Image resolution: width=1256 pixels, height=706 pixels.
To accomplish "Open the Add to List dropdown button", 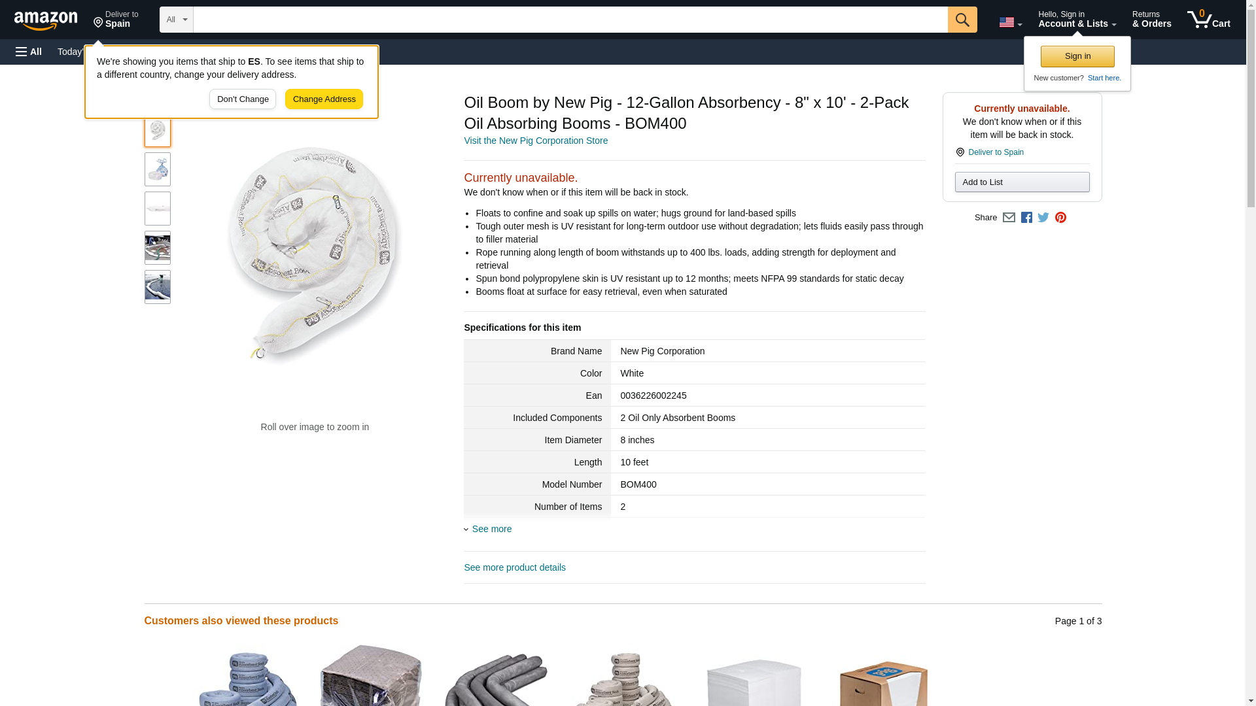I will [1022, 182].
